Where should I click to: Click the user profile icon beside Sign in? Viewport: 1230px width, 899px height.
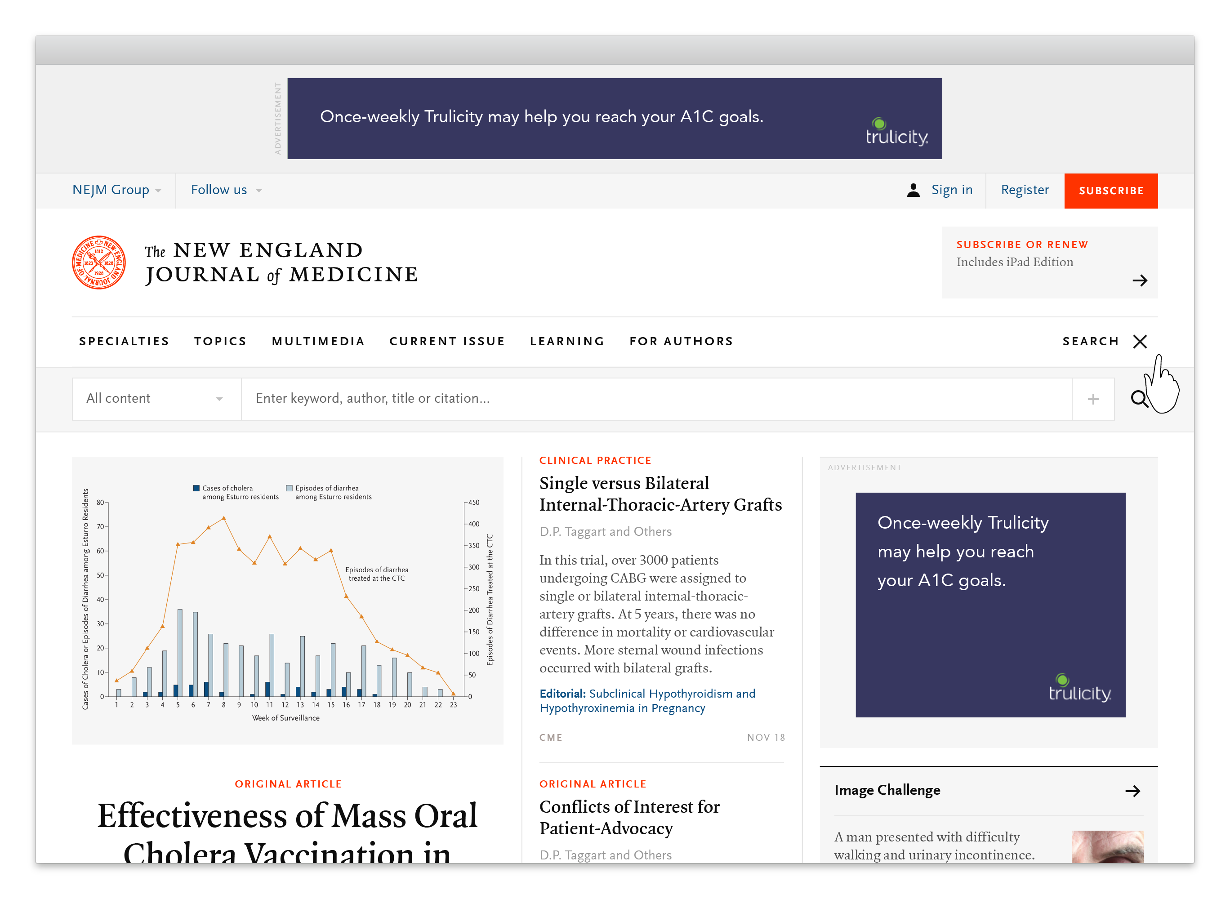[x=913, y=190]
